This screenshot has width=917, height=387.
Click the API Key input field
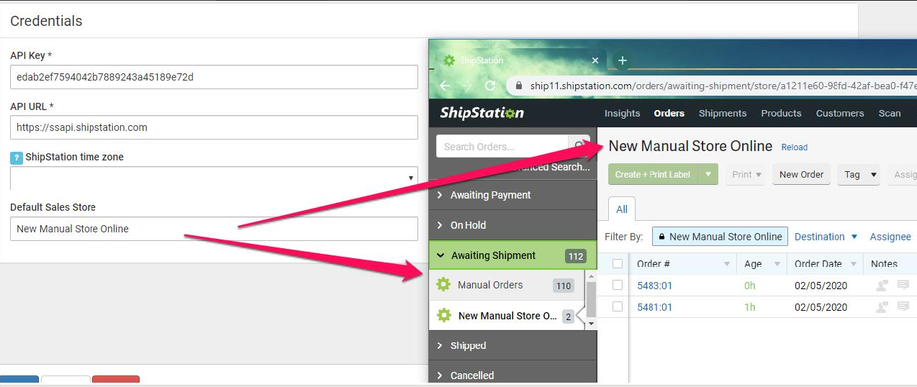[214, 77]
